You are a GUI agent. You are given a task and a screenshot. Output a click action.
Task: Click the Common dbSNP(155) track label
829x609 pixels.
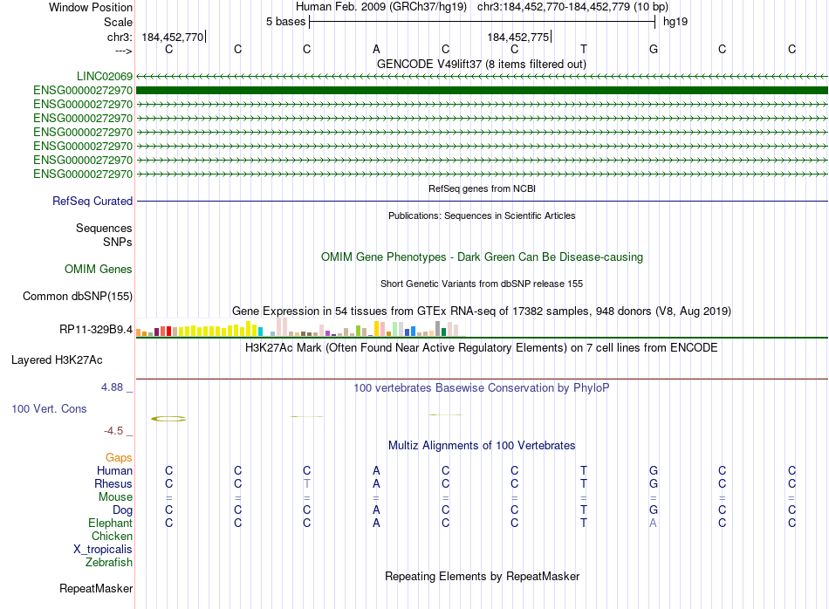(78, 296)
